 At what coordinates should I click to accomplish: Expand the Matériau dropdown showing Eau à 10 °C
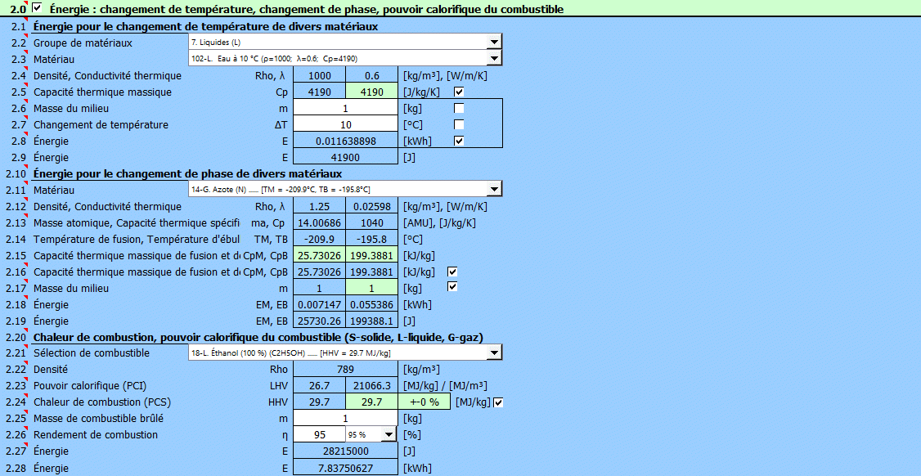coord(493,59)
